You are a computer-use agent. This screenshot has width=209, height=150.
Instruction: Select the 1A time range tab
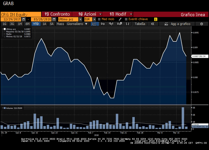44,24
